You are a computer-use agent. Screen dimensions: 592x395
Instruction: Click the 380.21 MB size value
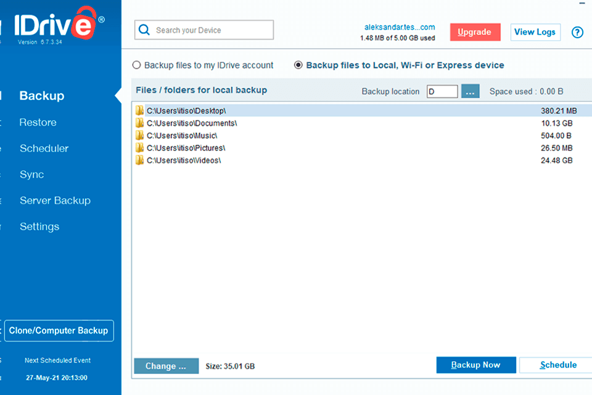point(559,110)
